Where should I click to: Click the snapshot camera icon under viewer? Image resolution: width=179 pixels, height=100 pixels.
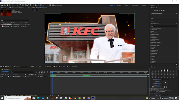click(x=68, y=67)
